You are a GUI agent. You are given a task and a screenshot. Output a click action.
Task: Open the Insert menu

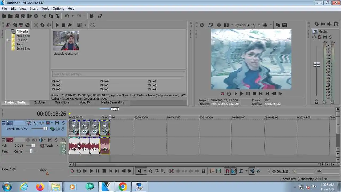pos(34,9)
